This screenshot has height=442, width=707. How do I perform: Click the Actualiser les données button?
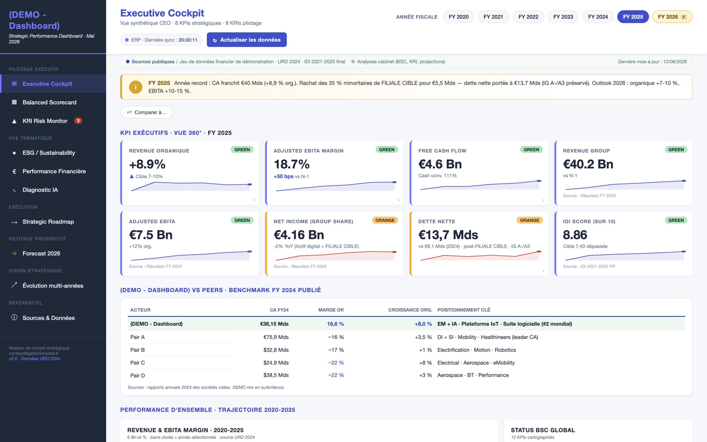click(247, 40)
